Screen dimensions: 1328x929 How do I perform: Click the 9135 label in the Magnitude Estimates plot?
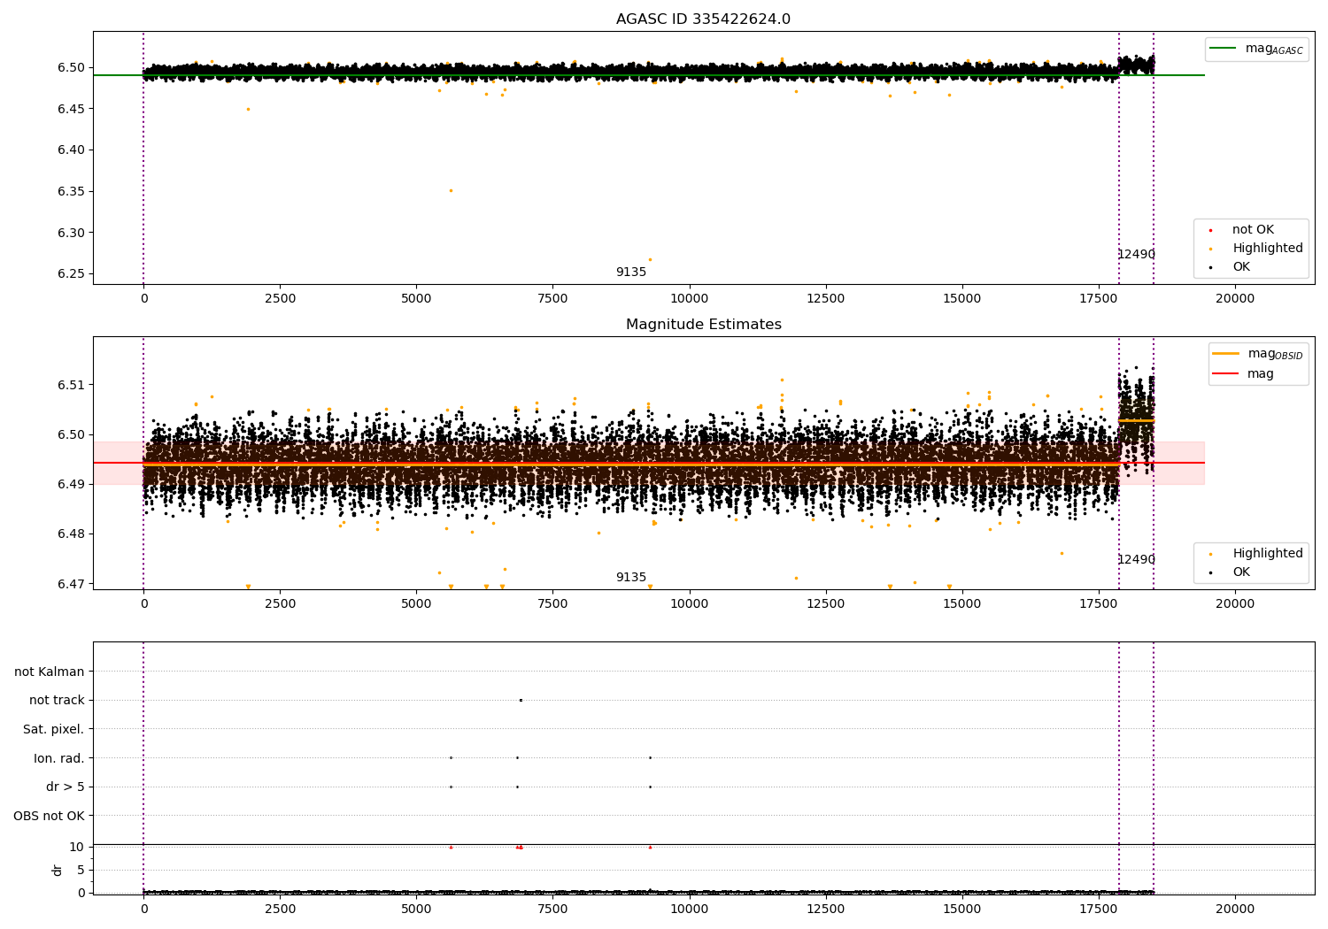631,578
